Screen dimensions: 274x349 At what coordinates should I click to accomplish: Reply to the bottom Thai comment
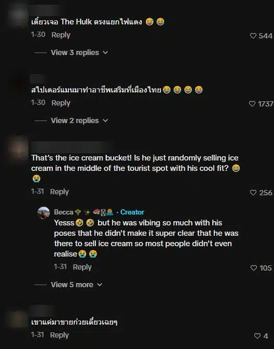[59, 335]
